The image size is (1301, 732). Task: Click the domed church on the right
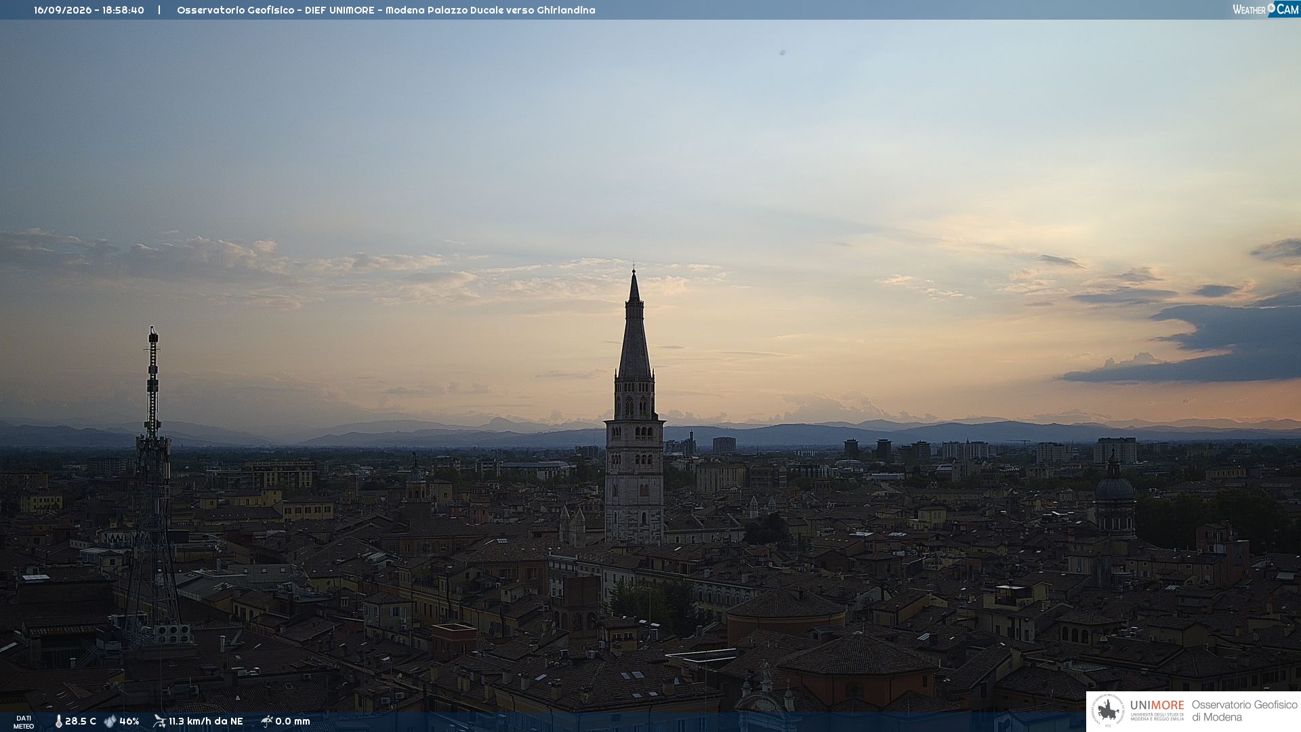1115,498
